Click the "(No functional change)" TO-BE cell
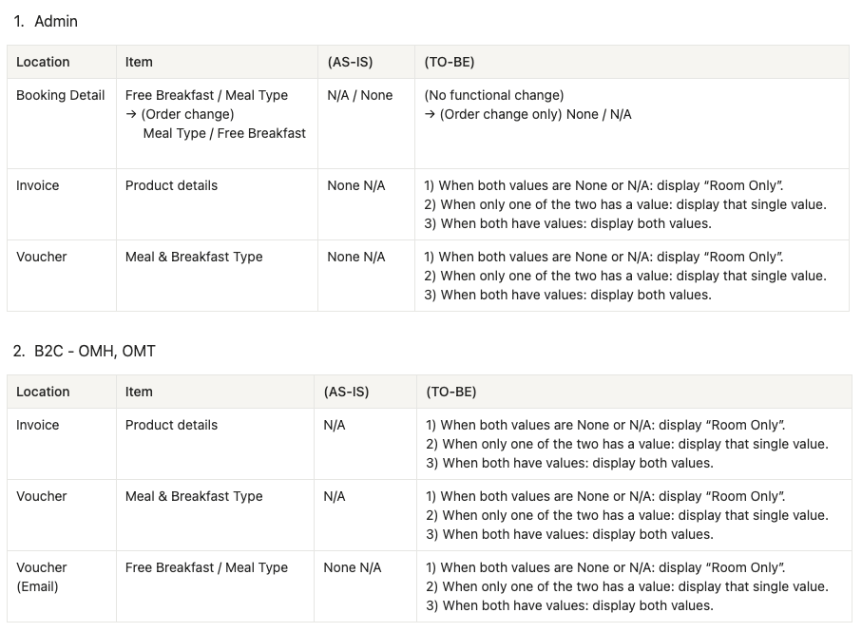This screenshot has height=632, width=862. [494, 95]
